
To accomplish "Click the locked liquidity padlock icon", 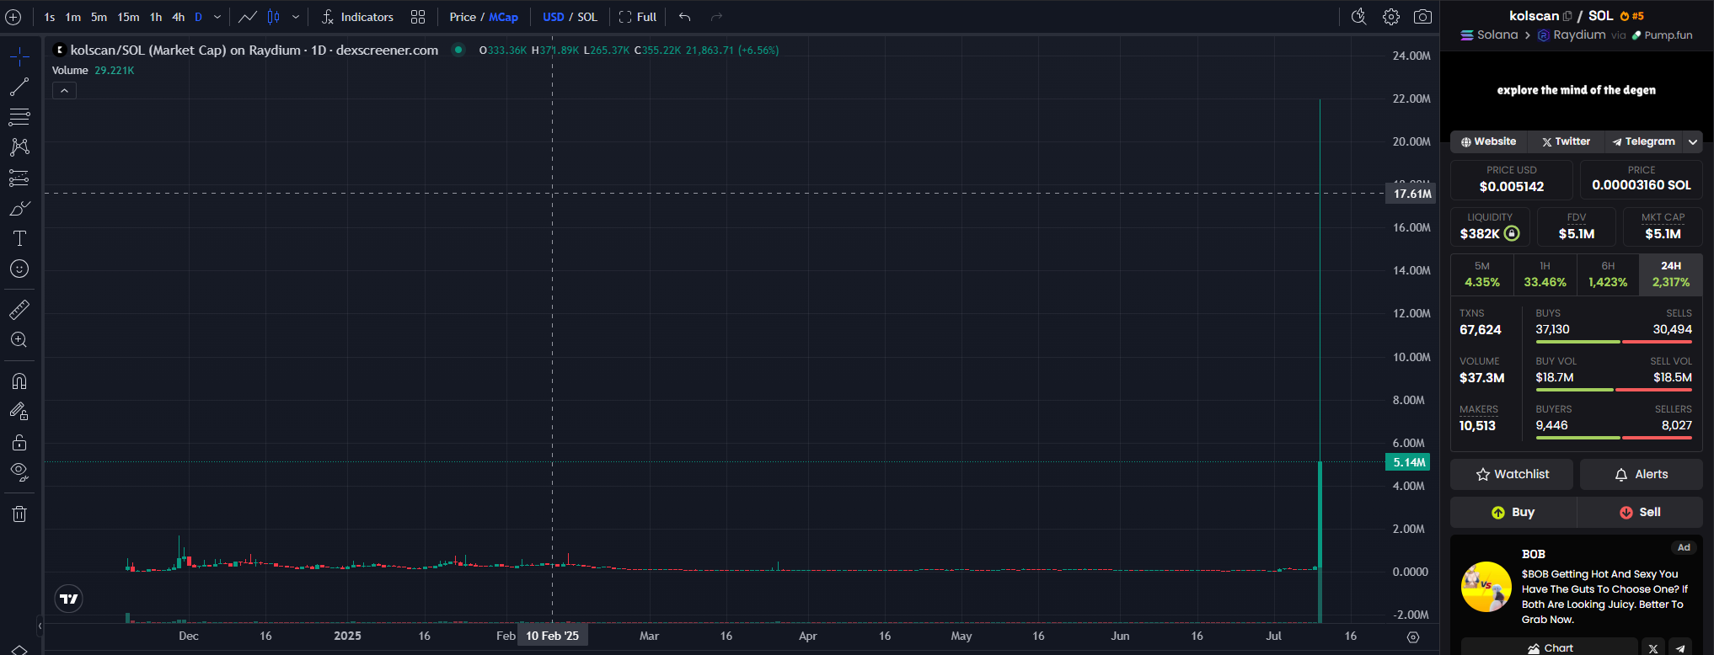I will tap(1512, 233).
